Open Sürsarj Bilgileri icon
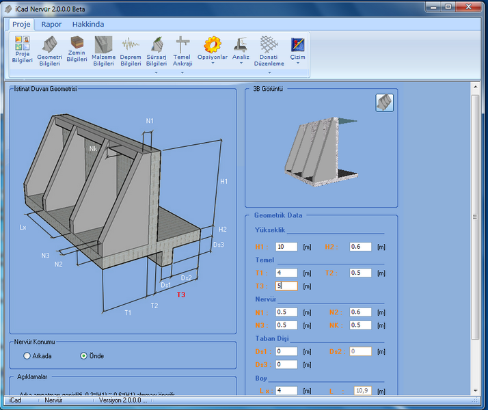The width and height of the screenshot is (488, 410). 157,51
